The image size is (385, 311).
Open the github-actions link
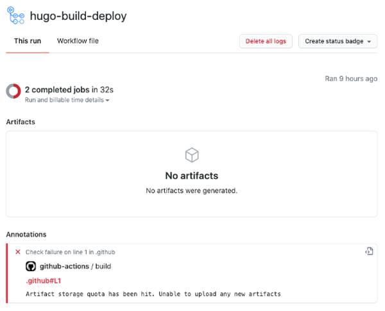(64, 266)
